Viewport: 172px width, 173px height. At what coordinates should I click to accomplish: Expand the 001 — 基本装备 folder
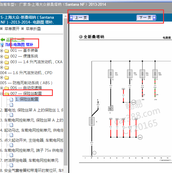pyautogui.click(x=1, y=51)
